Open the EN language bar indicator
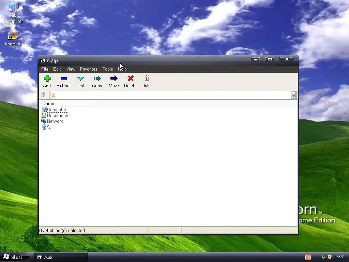Viewport: 349px width, 262px height. click(x=308, y=257)
